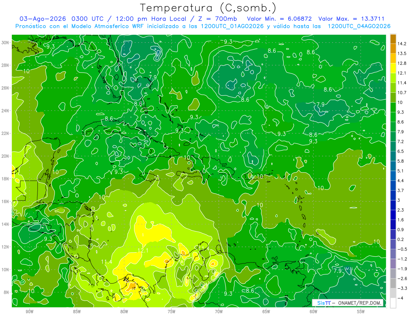Viewport: 409px width, 316px height.
Task: Click the "14N" latitude axis label
Action: (5, 224)
